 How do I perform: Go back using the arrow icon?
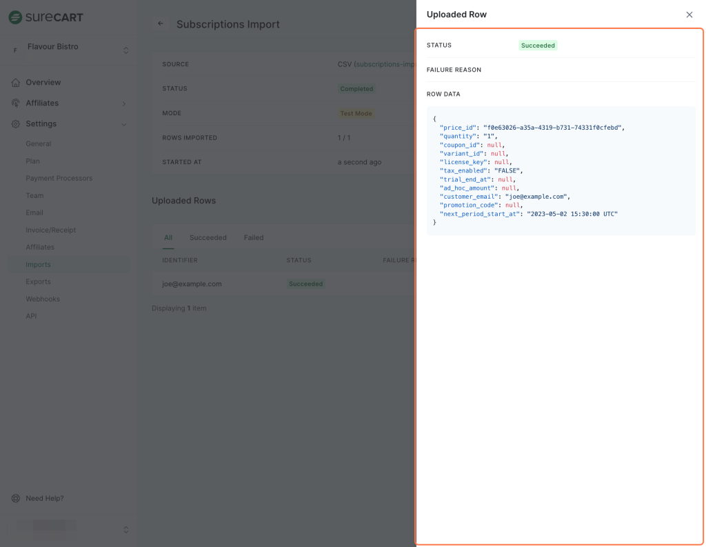click(x=161, y=23)
